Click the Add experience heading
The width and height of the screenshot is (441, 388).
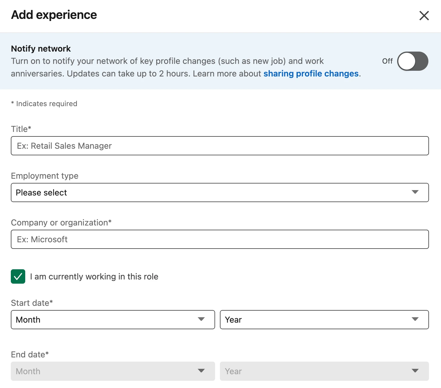point(54,15)
